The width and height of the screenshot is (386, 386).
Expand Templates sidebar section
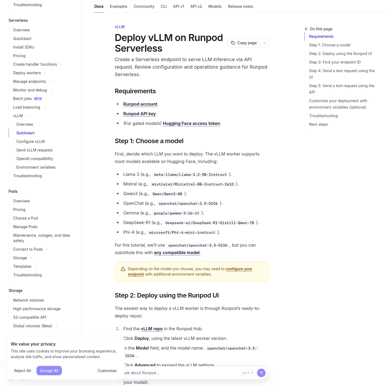point(36,266)
